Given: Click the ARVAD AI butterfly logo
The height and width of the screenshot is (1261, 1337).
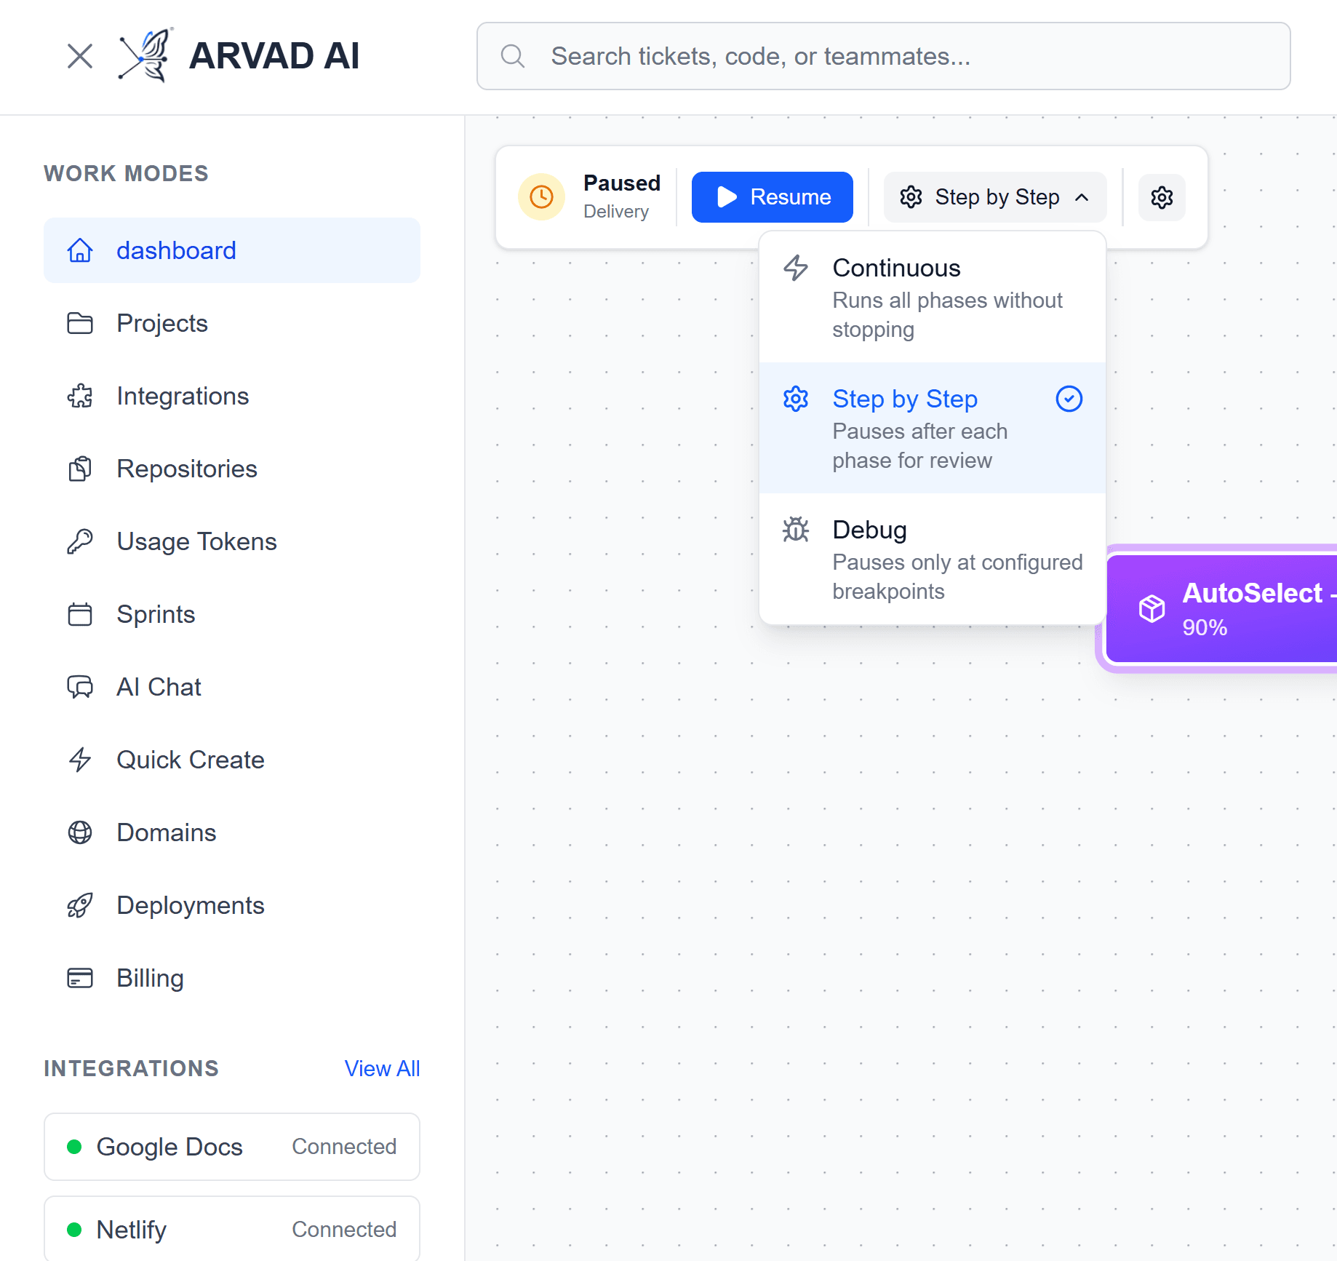Looking at the screenshot, I should (x=146, y=55).
